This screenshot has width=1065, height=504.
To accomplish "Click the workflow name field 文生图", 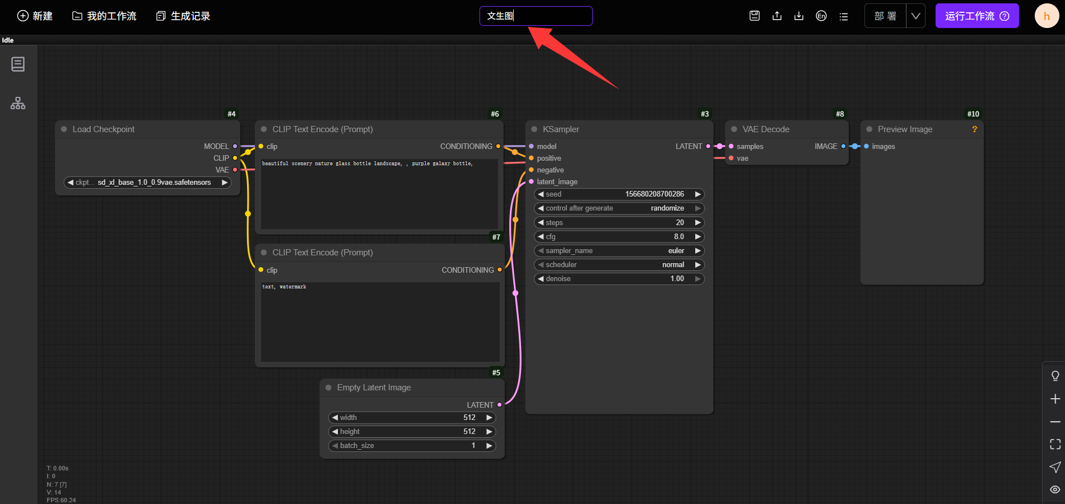I will coord(536,16).
